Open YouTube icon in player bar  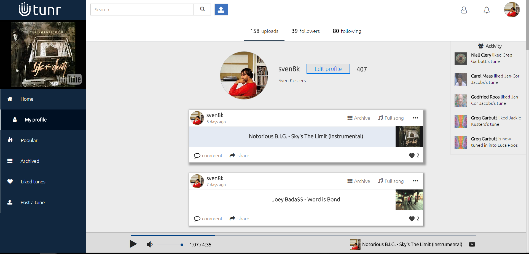click(x=472, y=244)
